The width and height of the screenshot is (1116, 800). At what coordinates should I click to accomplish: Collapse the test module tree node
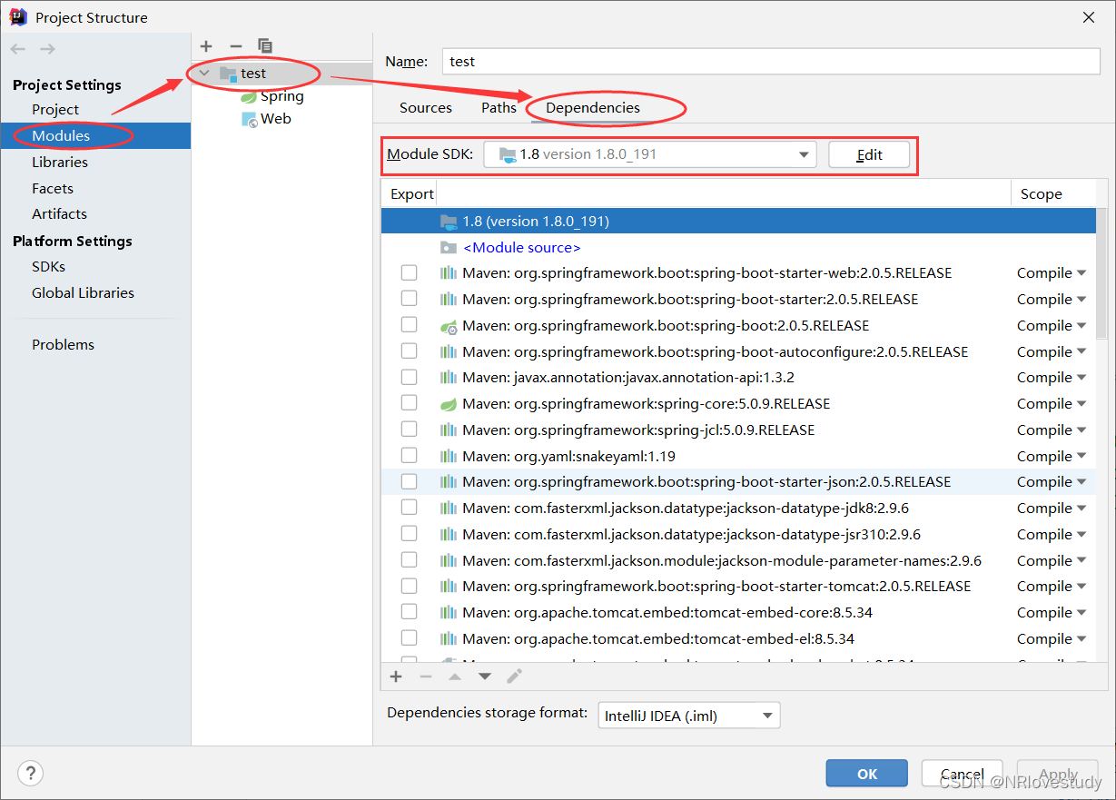click(204, 74)
